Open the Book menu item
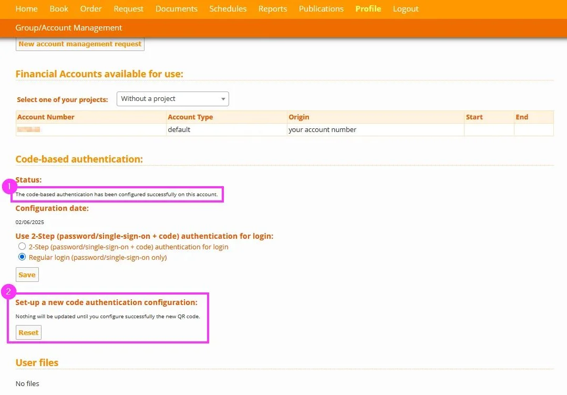Viewport: 567px width, 395px height. (59, 9)
